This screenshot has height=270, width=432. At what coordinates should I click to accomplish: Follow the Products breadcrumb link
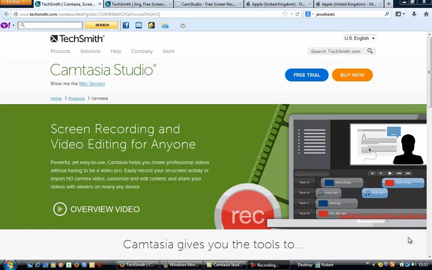pos(76,98)
